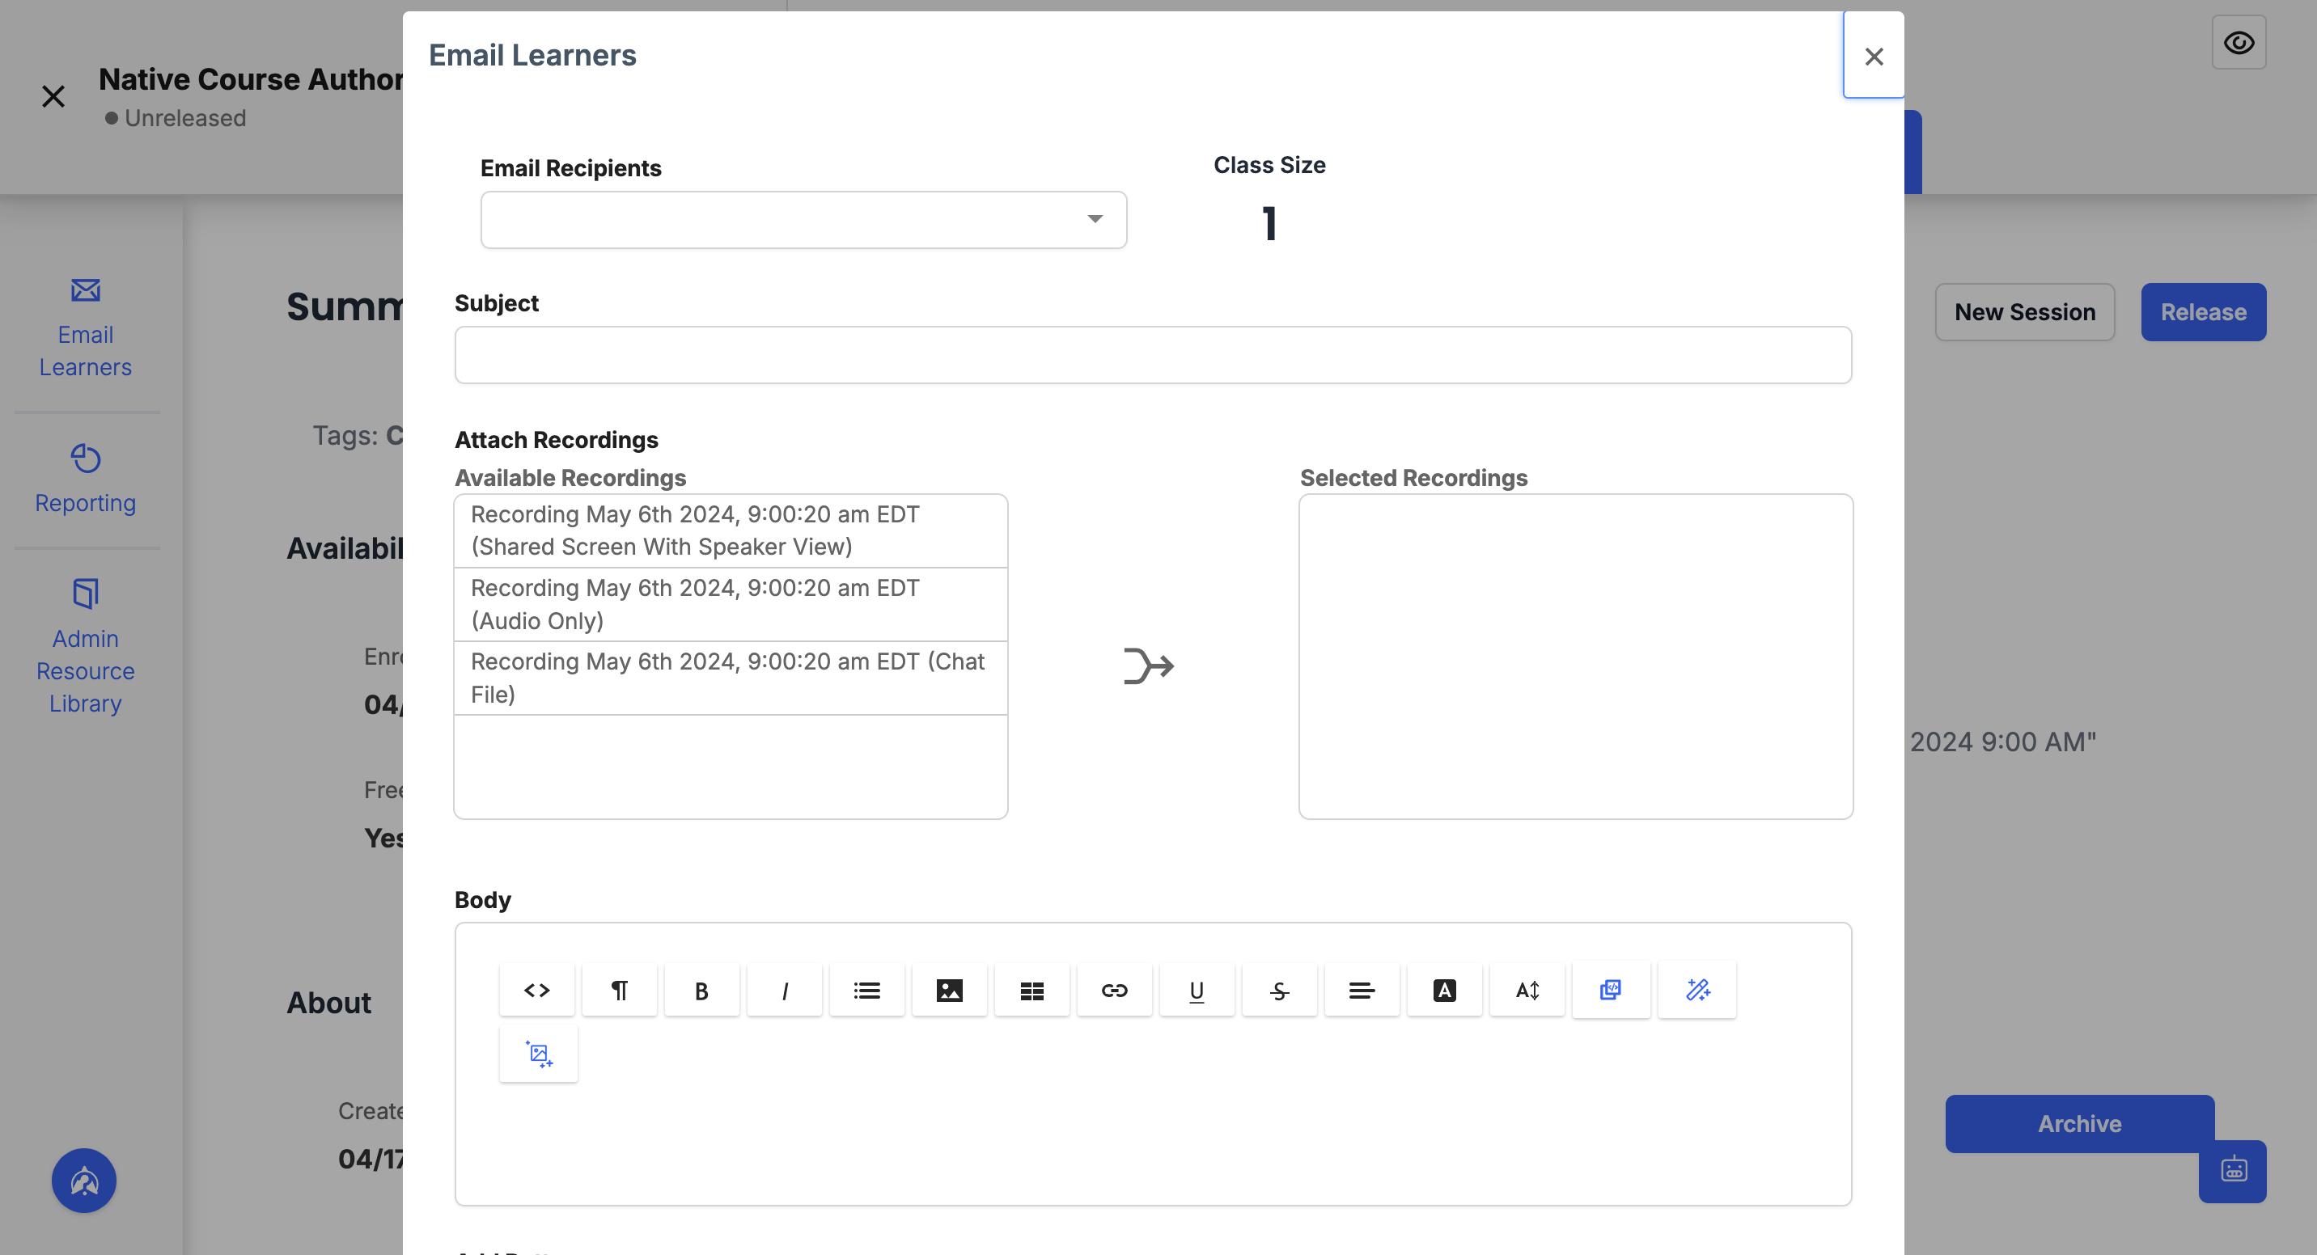Image resolution: width=2317 pixels, height=1255 pixels.
Task: Open Email Learners in the sidebar
Action: tap(86, 328)
